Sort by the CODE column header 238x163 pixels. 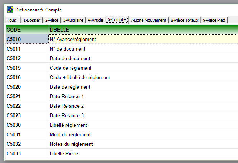point(27,29)
